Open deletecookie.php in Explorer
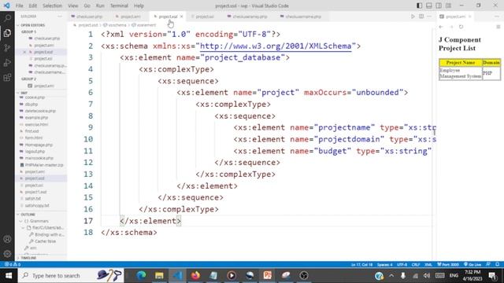Viewport: 504px width, 283px height. click(x=40, y=111)
